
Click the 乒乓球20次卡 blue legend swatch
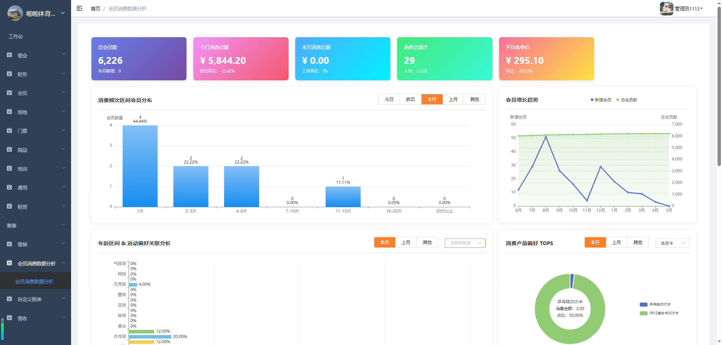(x=643, y=304)
